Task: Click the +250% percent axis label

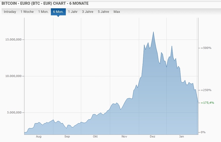Action: (x=206, y=90)
